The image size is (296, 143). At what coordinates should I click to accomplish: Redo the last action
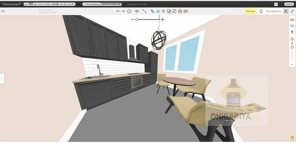123,11
